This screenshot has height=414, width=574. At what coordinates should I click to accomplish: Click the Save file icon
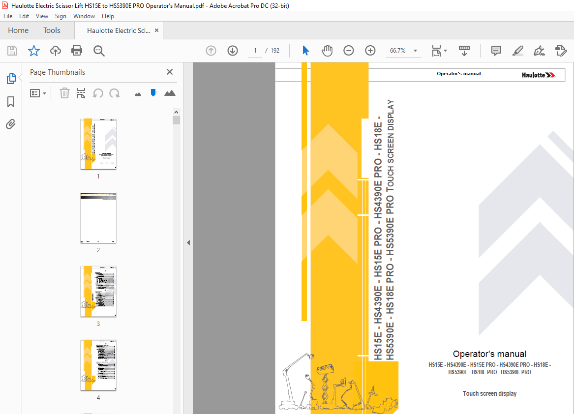click(12, 51)
